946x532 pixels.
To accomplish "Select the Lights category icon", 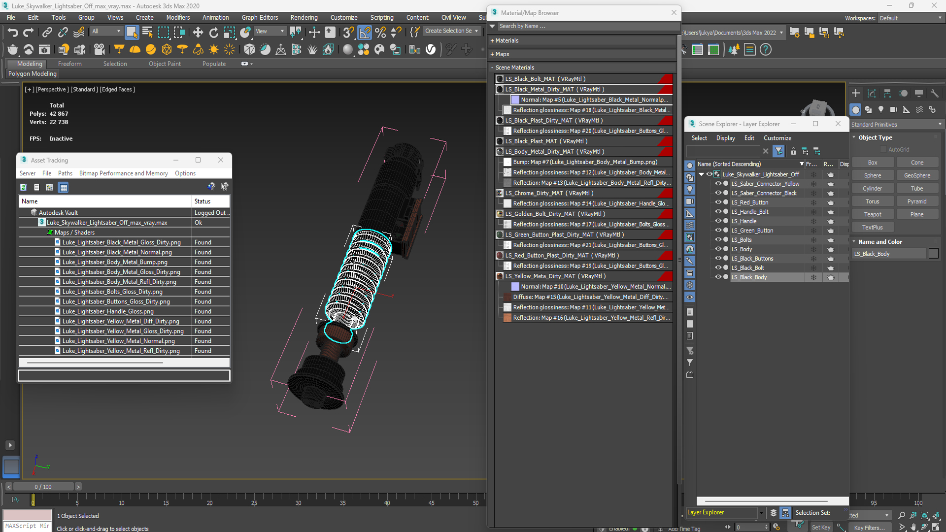I will point(881,110).
